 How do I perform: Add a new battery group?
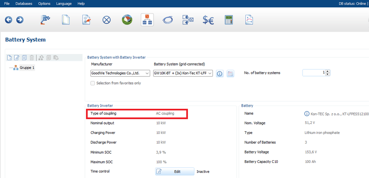coord(10,57)
